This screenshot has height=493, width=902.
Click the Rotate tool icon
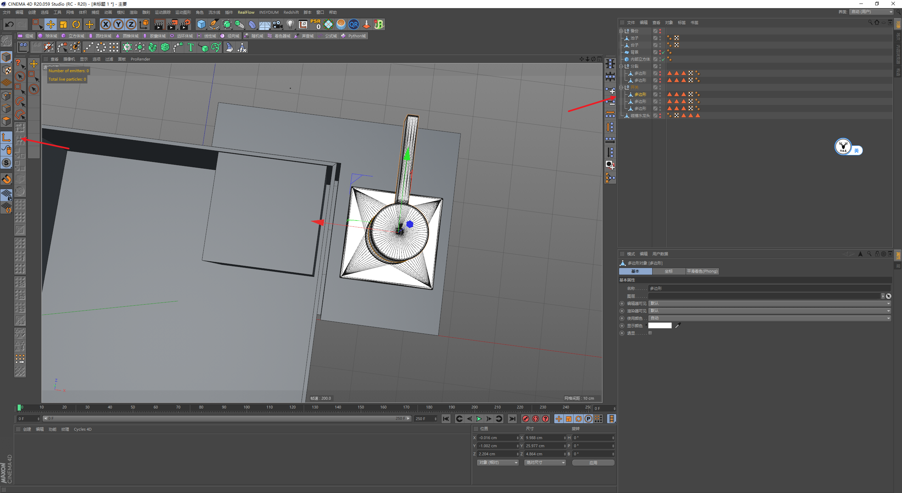[76, 24]
